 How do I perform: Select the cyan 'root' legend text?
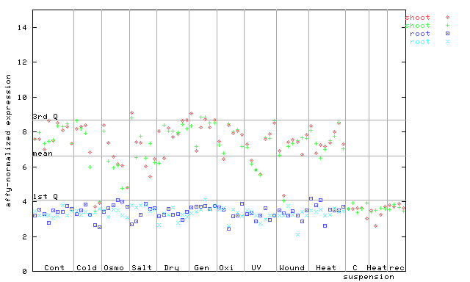[x=420, y=42]
